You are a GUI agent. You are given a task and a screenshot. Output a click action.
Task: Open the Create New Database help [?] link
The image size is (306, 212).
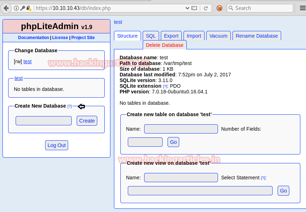[x=70, y=106]
